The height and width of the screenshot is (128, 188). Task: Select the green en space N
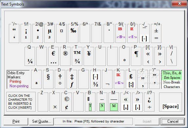(102, 107)
